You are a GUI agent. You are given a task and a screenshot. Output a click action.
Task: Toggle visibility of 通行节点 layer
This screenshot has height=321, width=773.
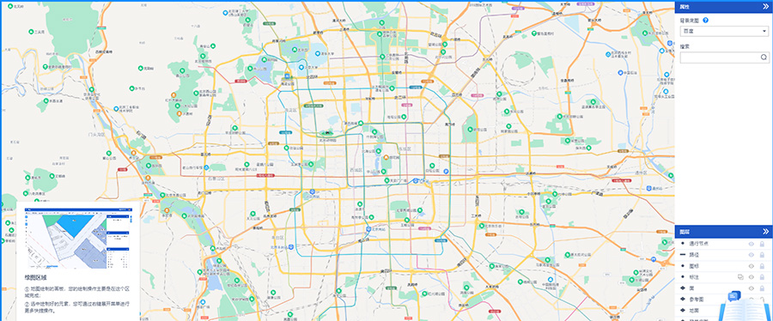pyautogui.click(x=752, y=243)
